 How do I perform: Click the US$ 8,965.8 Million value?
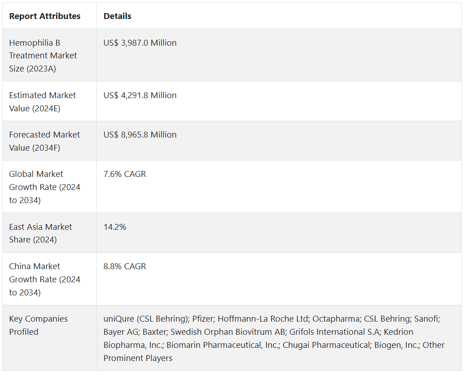click(x=140, y=135)
